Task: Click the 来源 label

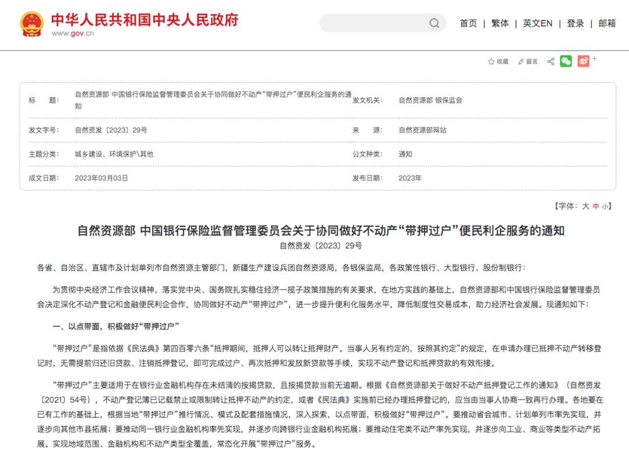Action: (367, 130)
